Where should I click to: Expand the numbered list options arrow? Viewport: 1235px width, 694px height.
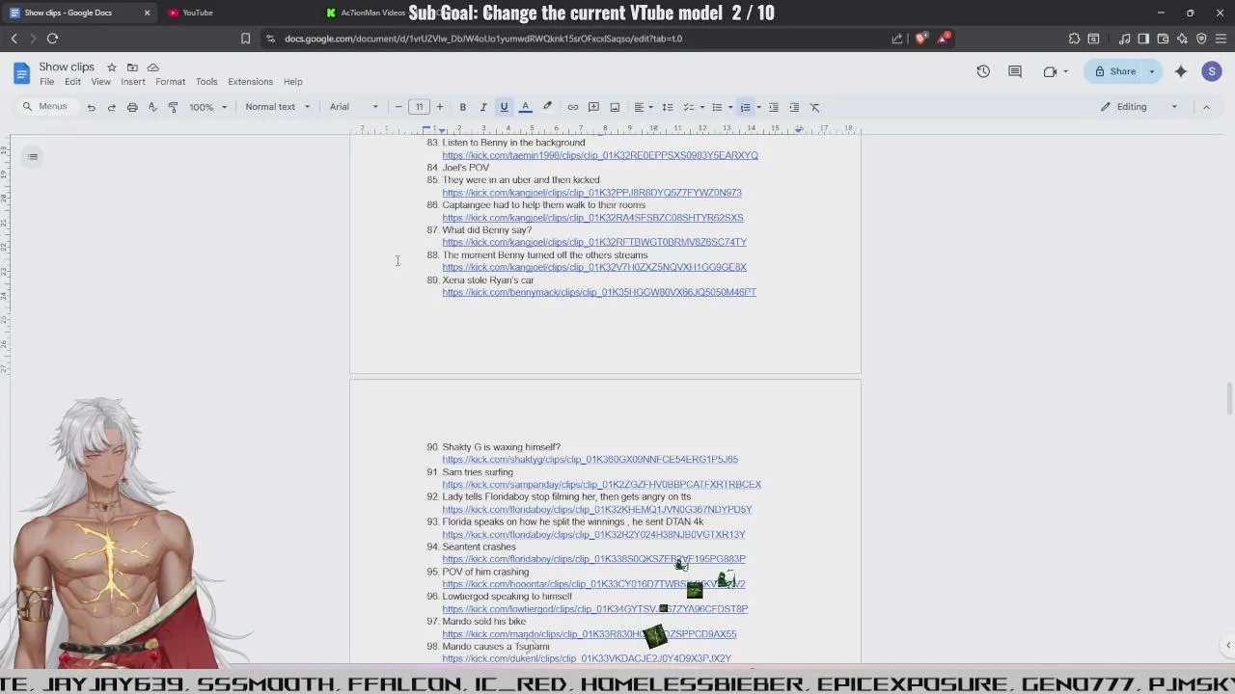(758, 107)
